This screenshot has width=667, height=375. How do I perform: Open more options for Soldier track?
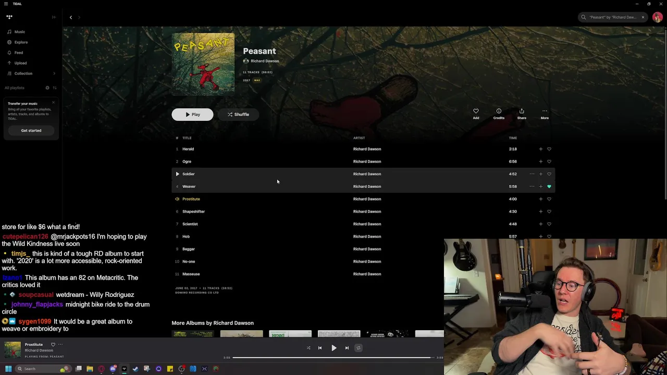click(x=532, y=174)
